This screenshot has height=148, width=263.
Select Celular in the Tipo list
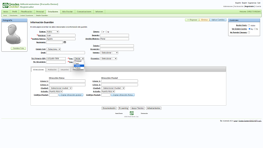pyautogui.click(x=79, y=66)
